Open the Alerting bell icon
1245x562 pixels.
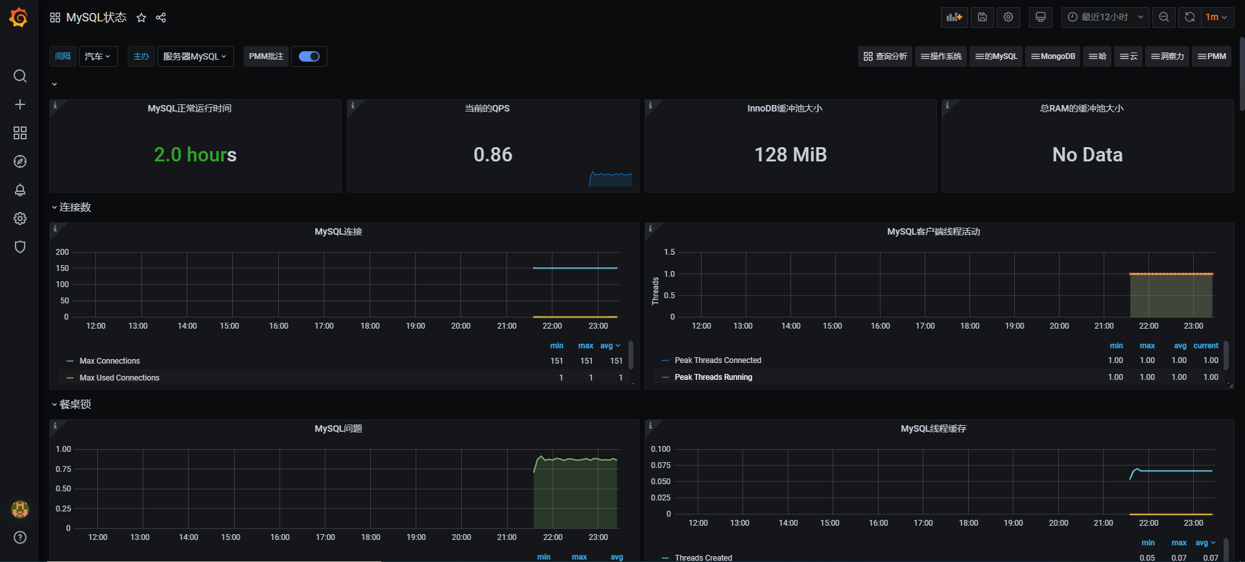coord(20,190)
